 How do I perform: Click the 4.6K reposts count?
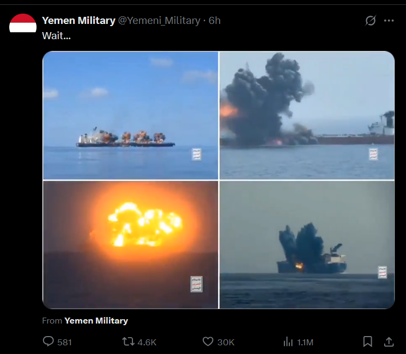pyautogui.click(x=147, y=343)
